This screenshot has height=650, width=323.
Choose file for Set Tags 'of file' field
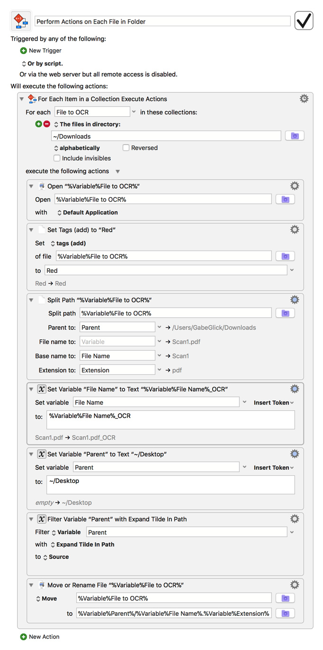click(285, 256)
